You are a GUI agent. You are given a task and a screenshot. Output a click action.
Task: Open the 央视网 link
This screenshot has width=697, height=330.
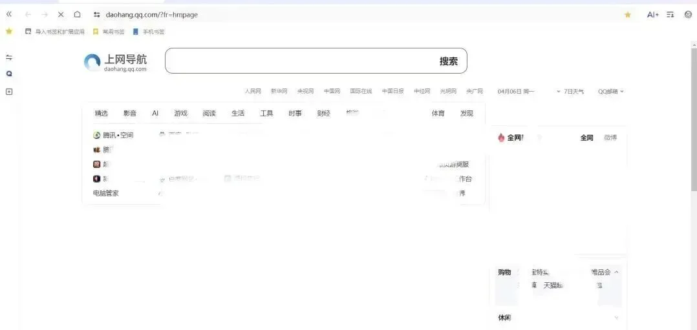[x=305, y=91]
